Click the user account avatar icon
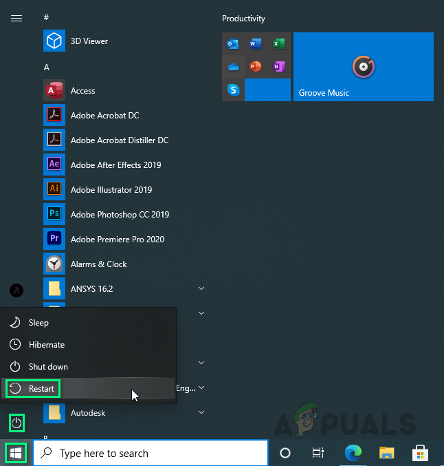Screen dimensions: 444x466 click(16, 290)
